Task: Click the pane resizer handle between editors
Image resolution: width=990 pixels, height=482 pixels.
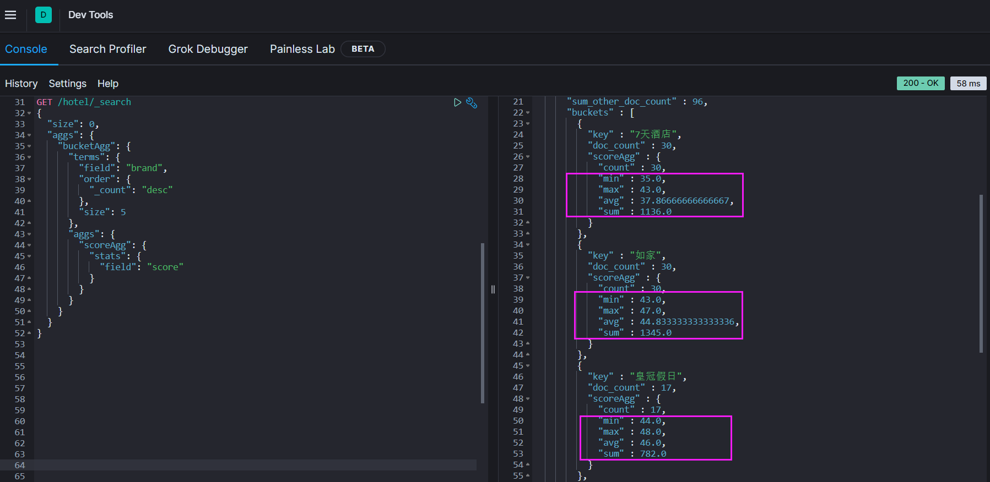Action: [x=493, y=289]
